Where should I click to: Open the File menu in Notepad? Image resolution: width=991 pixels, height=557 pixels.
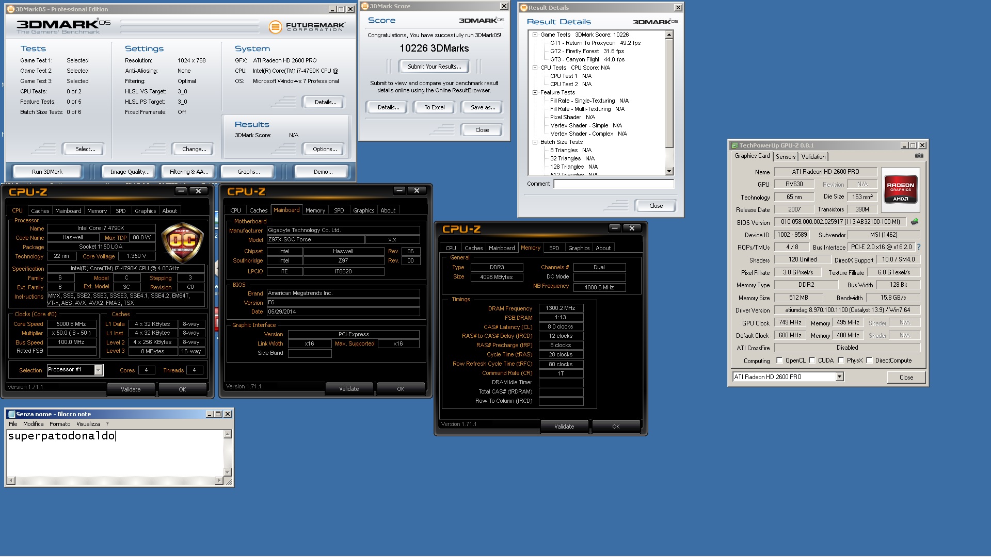(x=13, y=424)
